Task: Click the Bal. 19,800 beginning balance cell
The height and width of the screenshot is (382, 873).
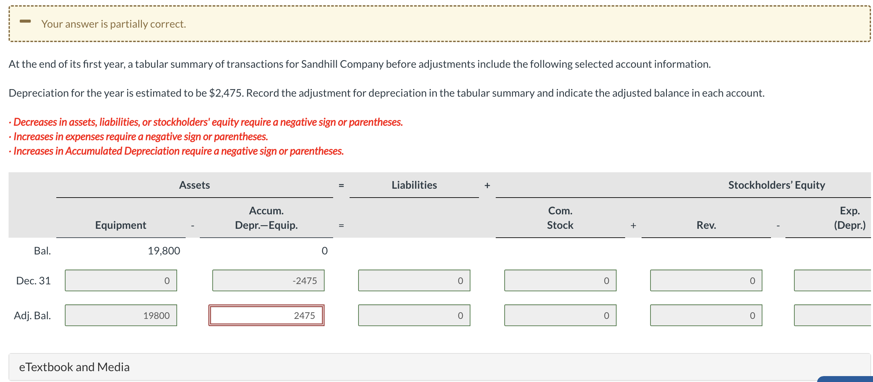Action: tap(164, 251)
